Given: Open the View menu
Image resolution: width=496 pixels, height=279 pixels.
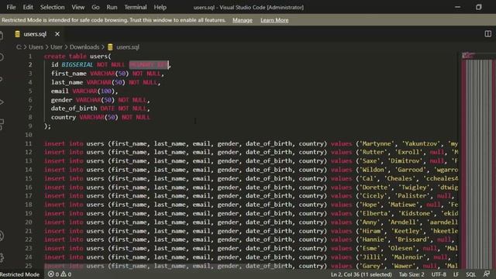Looking at the screenshot, I should pos(77,7).
